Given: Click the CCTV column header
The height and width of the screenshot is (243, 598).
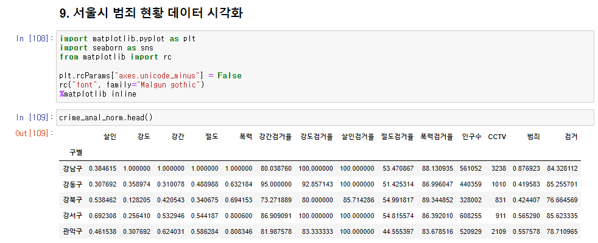Looking at the screenshot, I should (497, 137).
